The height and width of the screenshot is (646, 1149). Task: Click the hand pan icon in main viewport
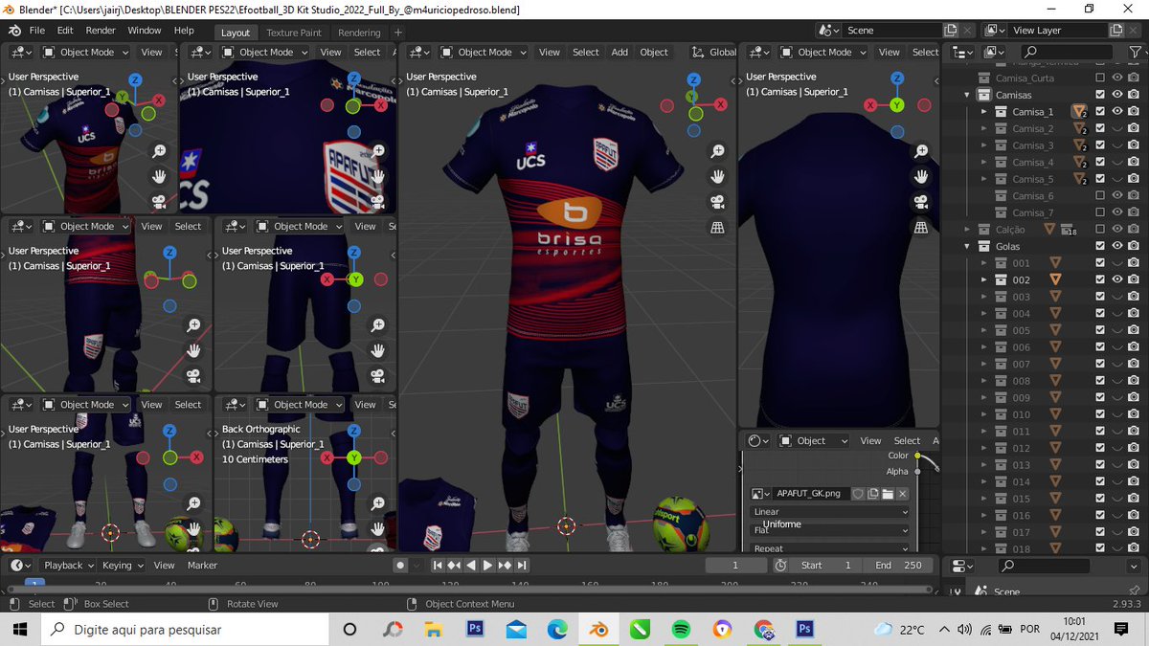point(716,176)
